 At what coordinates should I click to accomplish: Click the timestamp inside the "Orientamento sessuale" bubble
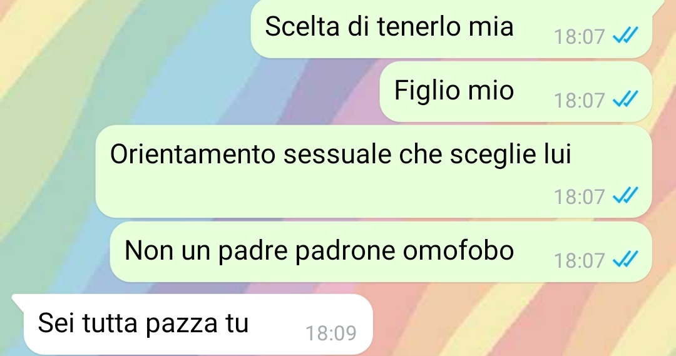pos(580,197)
